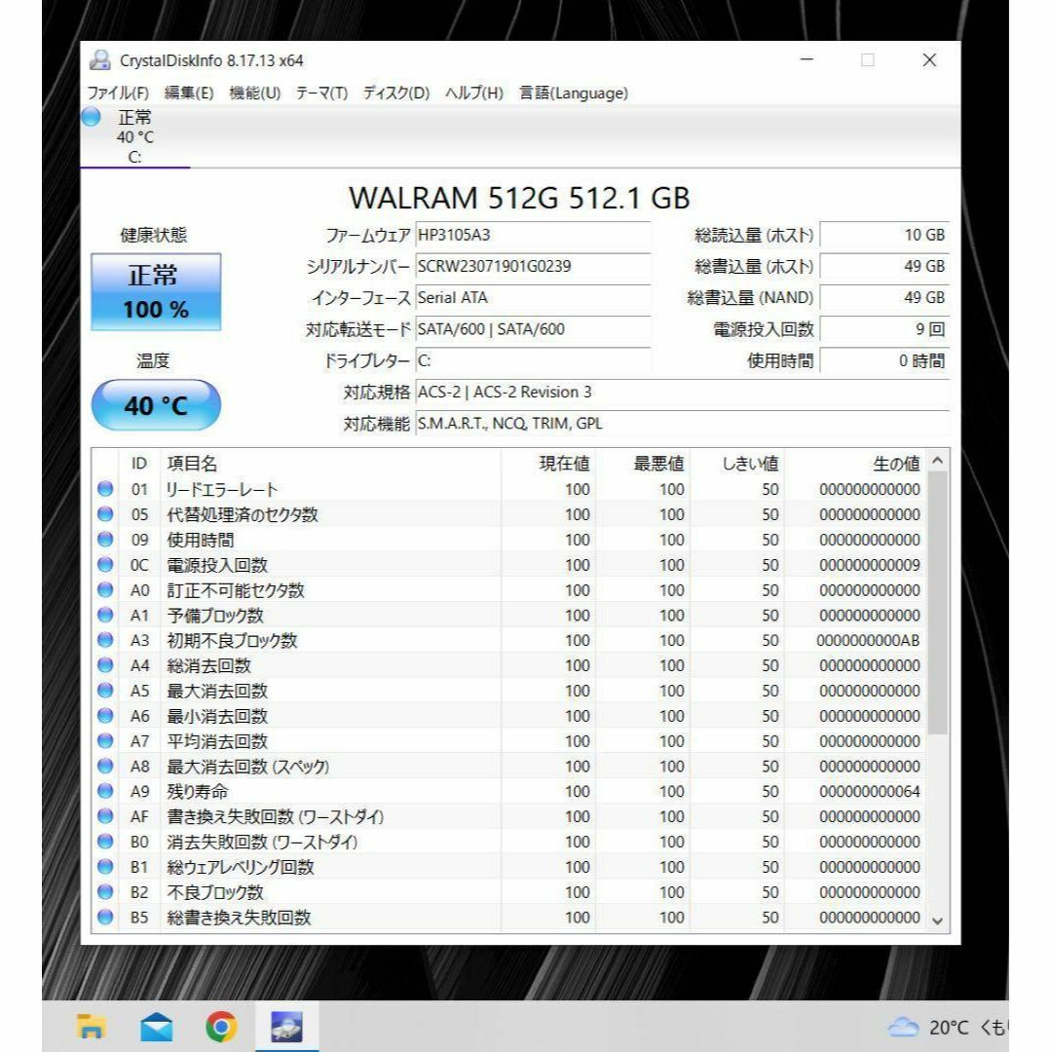Click raw value 0000000000AB in the A3 row

pos(868,640)
